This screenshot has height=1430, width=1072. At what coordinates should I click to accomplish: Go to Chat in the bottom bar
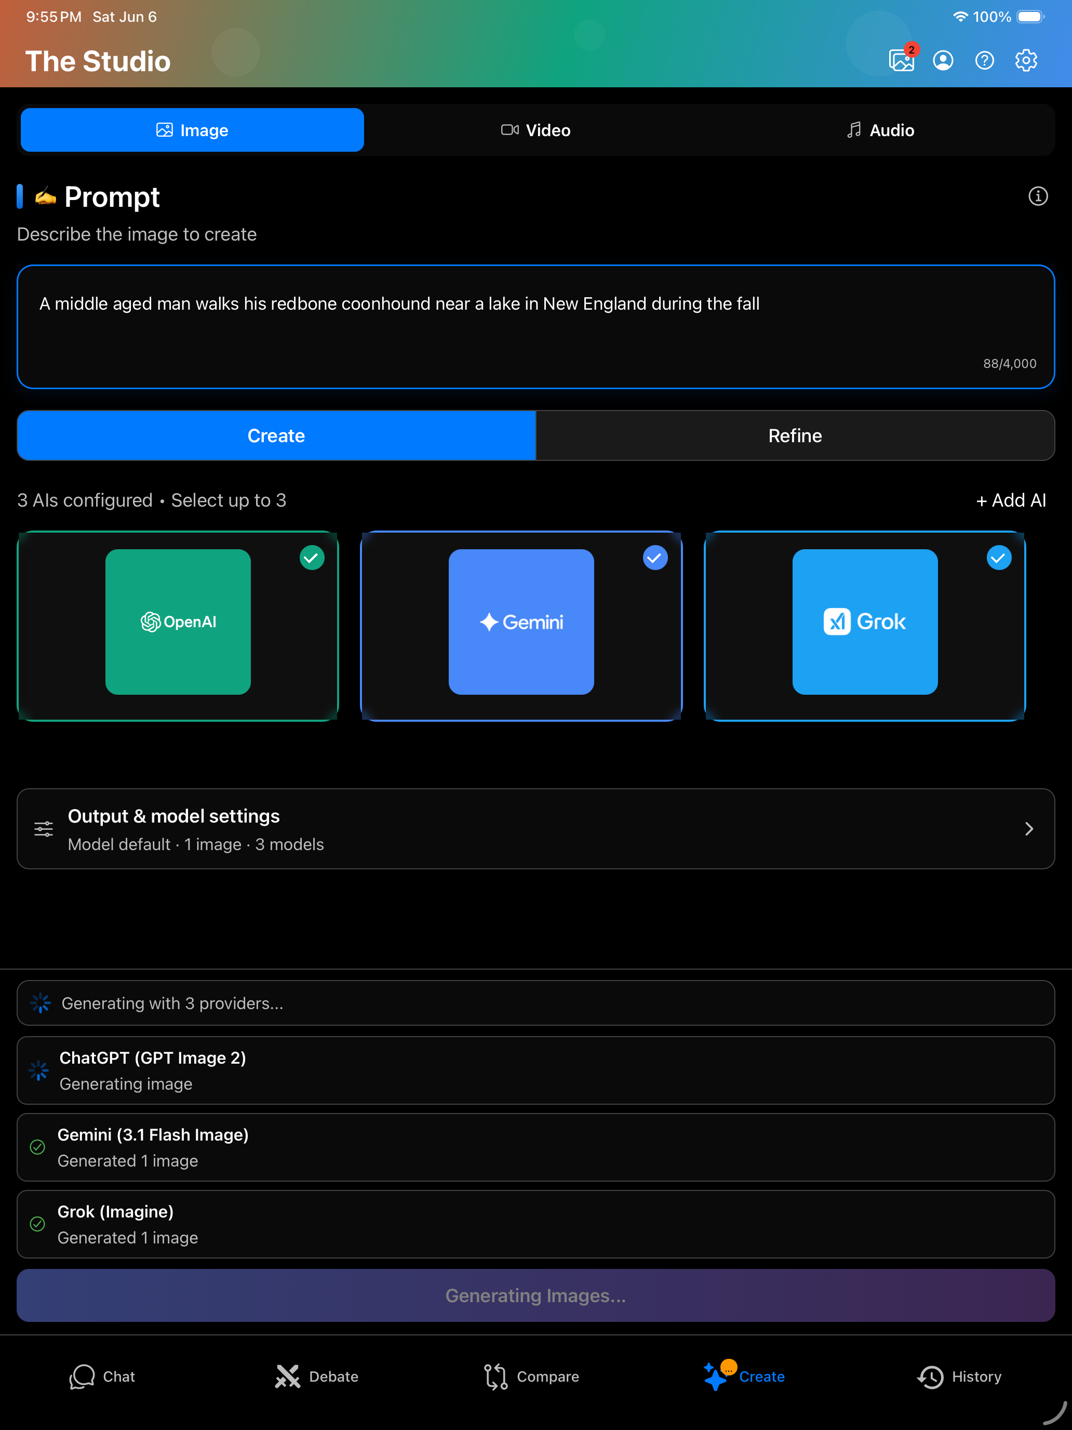[102, 1377]
